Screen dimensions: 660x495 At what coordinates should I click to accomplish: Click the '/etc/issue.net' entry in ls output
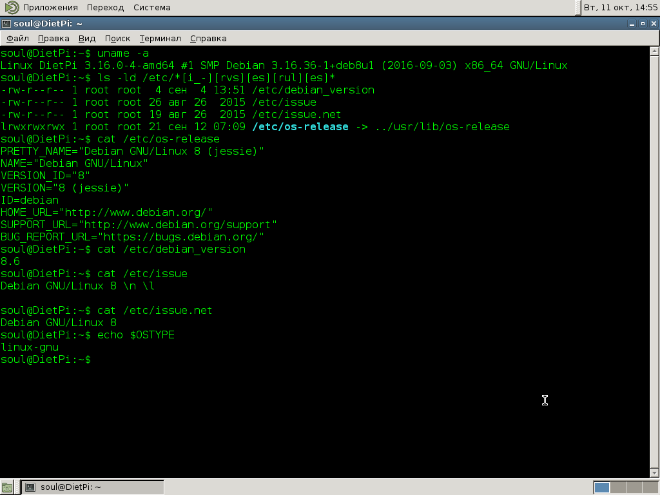point(296,115)
